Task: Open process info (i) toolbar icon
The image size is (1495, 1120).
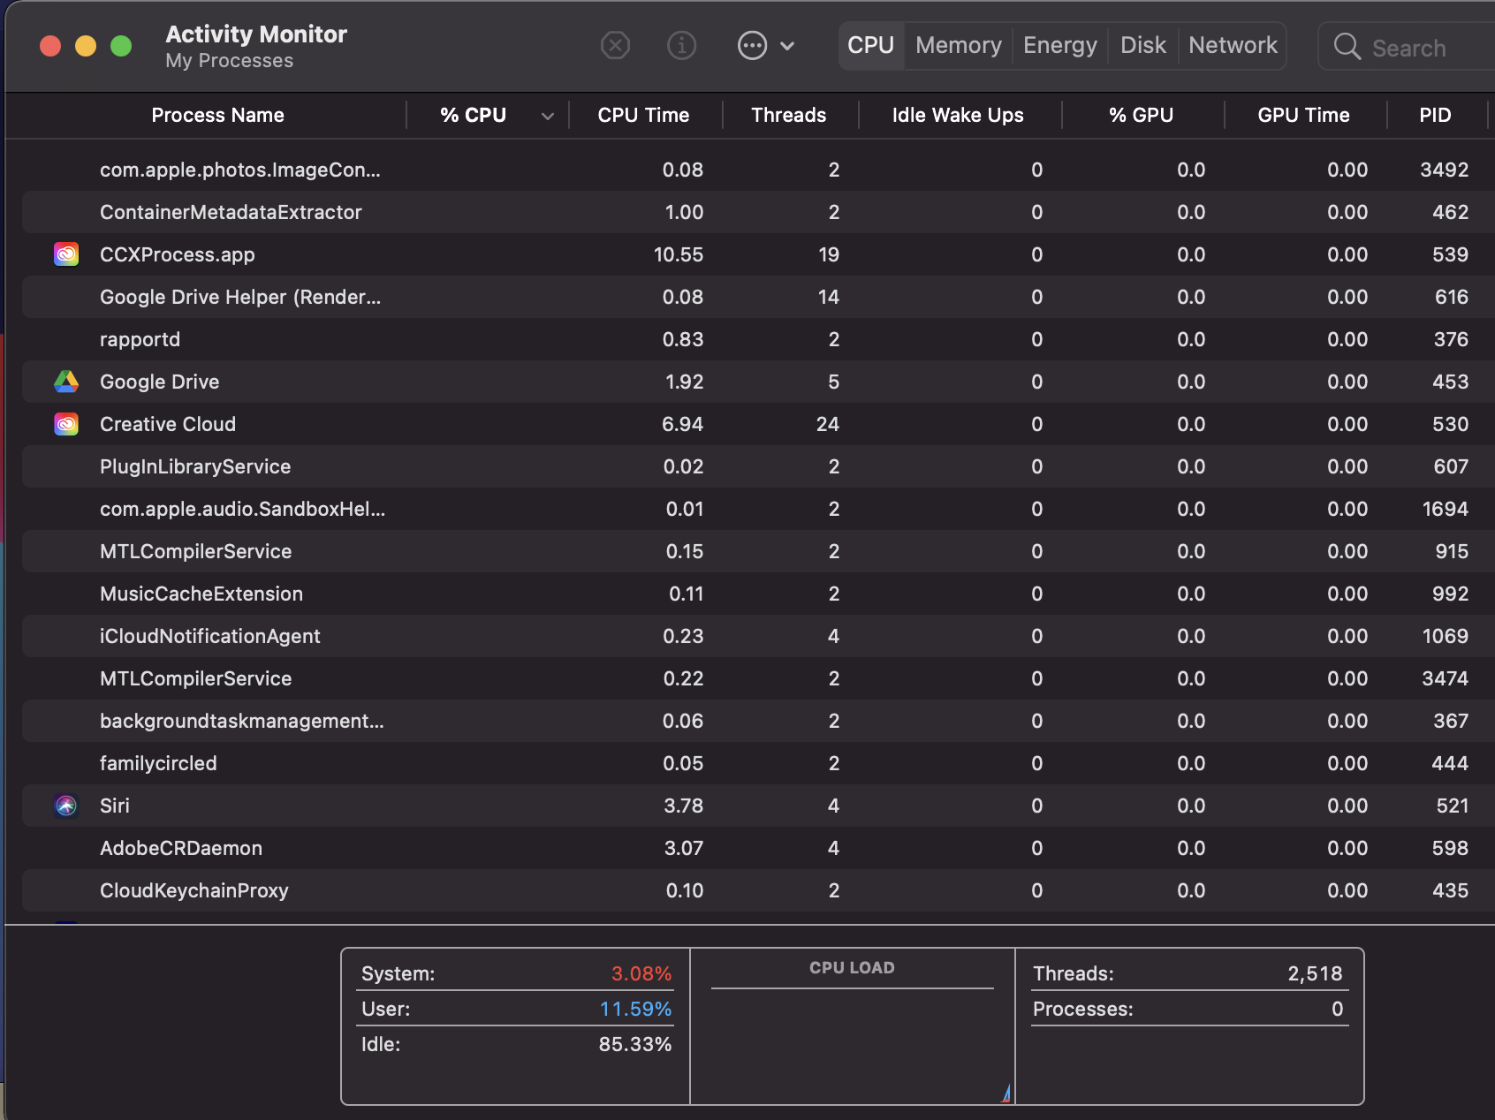Action: coord(681,45)
